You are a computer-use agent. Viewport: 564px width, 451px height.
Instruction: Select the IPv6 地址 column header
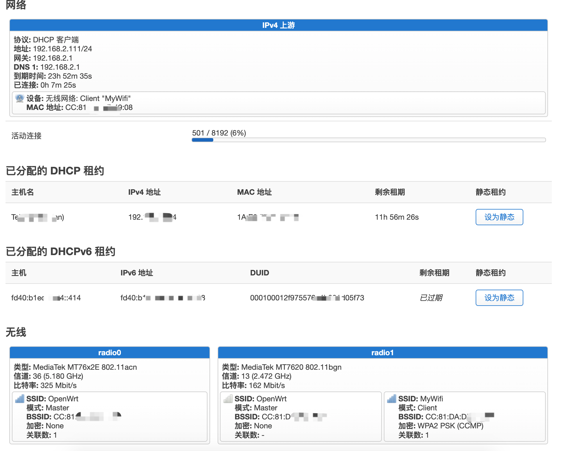point(137,273)
